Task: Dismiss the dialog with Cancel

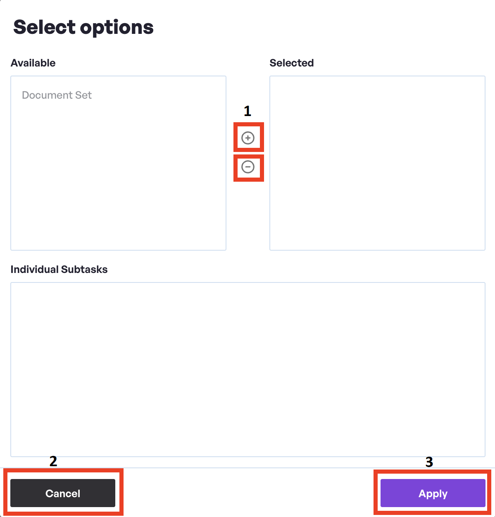Action: click(63, 493)
